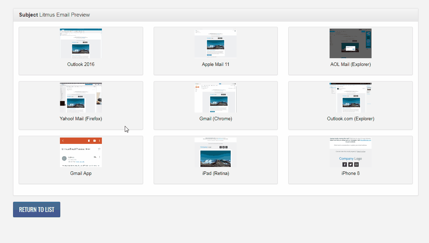Open the Outlook 2016 preview thumbnail

pos(81,43)
